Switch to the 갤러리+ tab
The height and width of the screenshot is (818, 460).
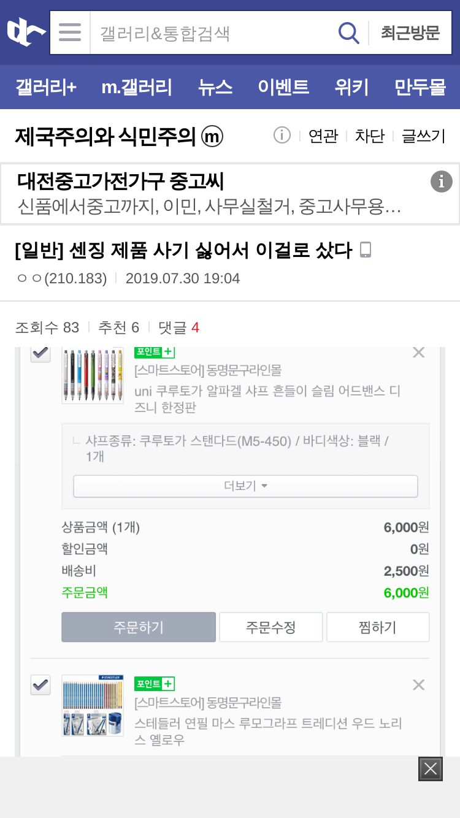coord(46,87)
